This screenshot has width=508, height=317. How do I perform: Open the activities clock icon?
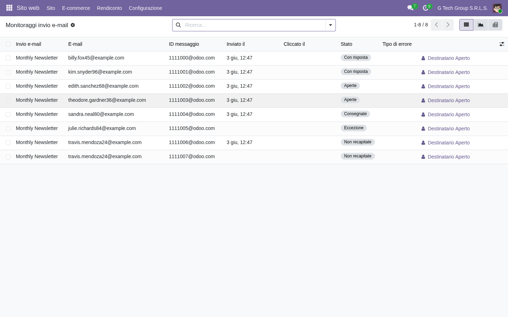tap(425, 8)
